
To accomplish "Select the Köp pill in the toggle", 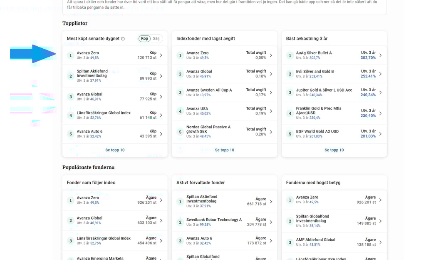I will (144, 38).
